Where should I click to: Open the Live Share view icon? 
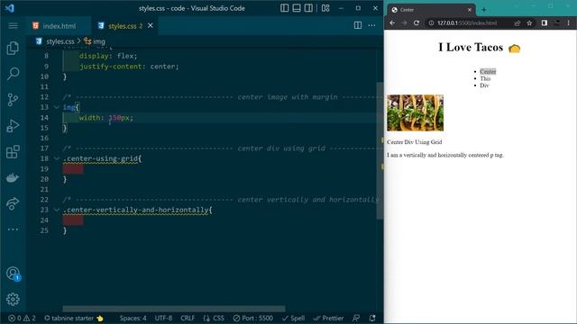(13, 203)
